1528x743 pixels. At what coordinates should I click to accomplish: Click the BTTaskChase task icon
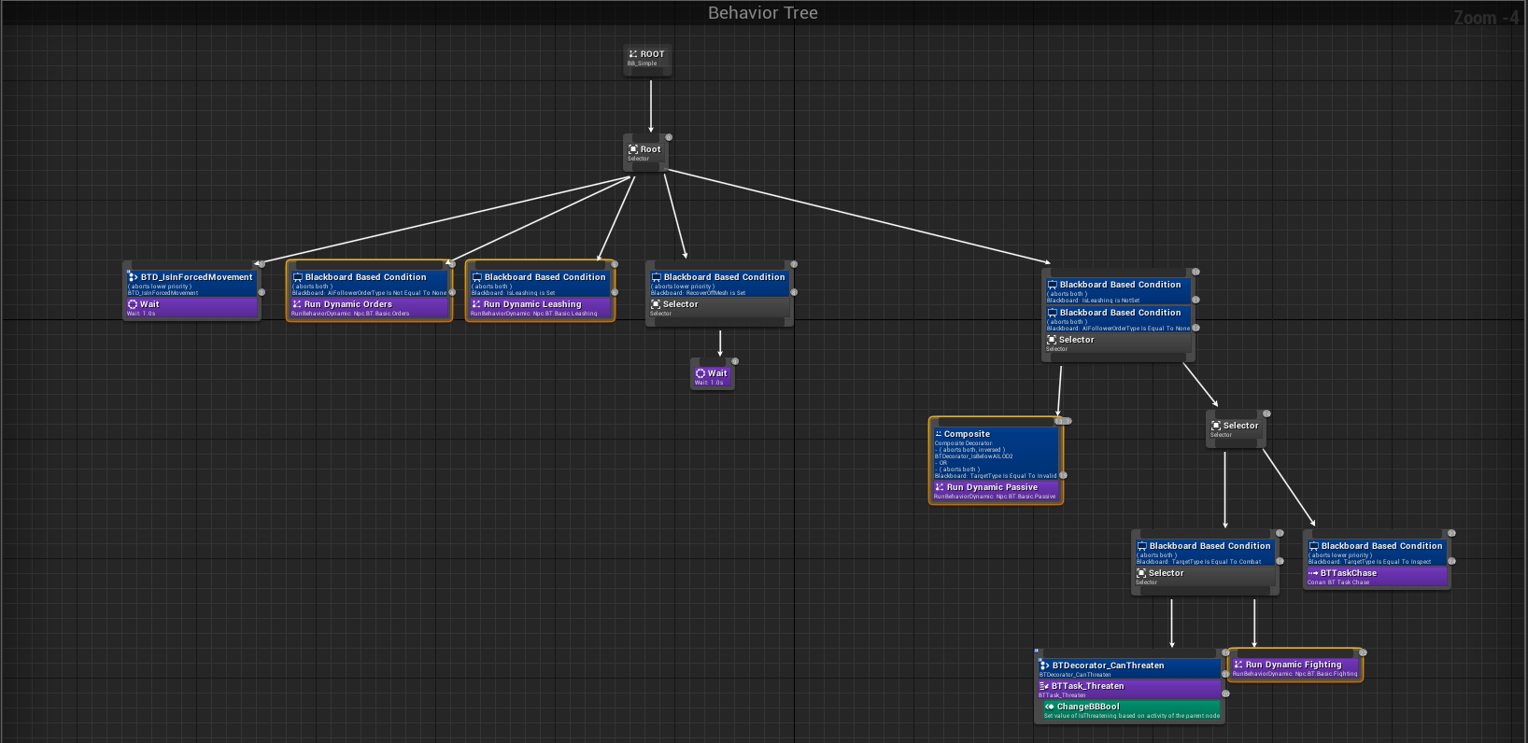1313,573
